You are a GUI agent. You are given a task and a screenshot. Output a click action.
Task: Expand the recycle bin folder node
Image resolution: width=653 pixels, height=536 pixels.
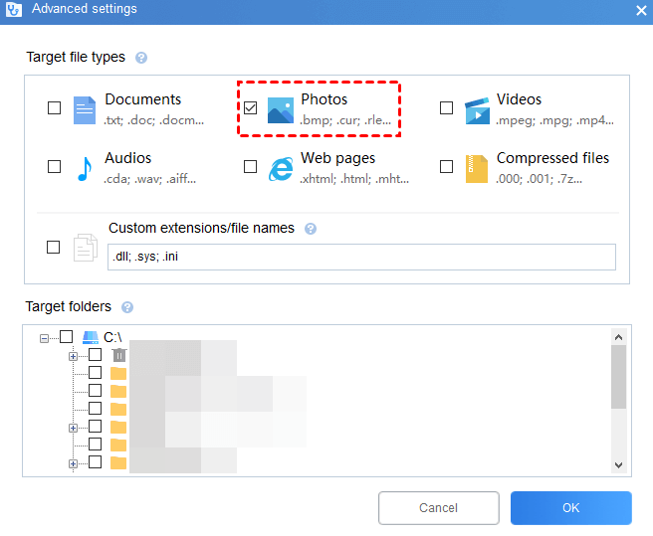coord(74,355)
